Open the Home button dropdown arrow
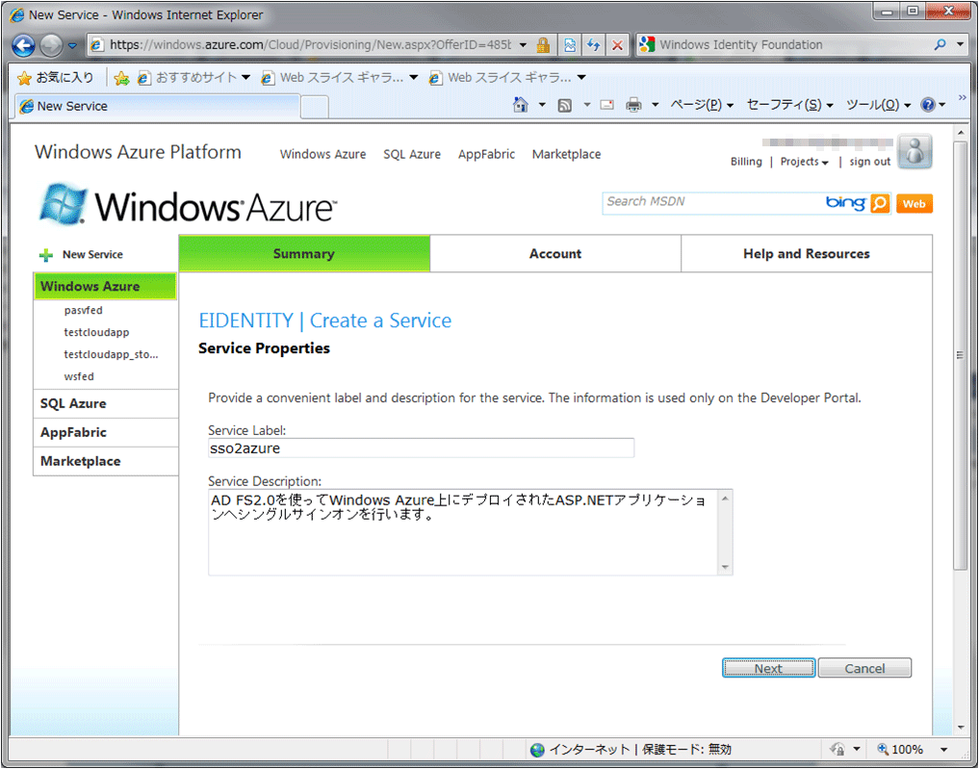 click(x=542, y=105)
